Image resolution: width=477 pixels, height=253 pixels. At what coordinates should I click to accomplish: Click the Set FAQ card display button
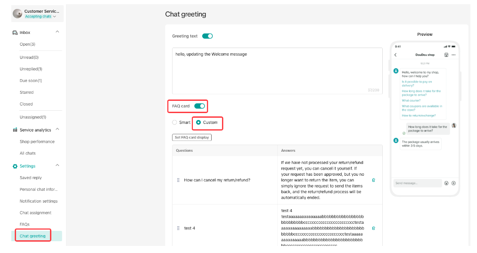192,138
